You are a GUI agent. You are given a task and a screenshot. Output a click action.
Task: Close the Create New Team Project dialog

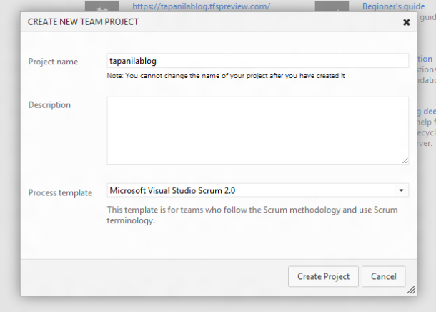click(x=406, y=22)
